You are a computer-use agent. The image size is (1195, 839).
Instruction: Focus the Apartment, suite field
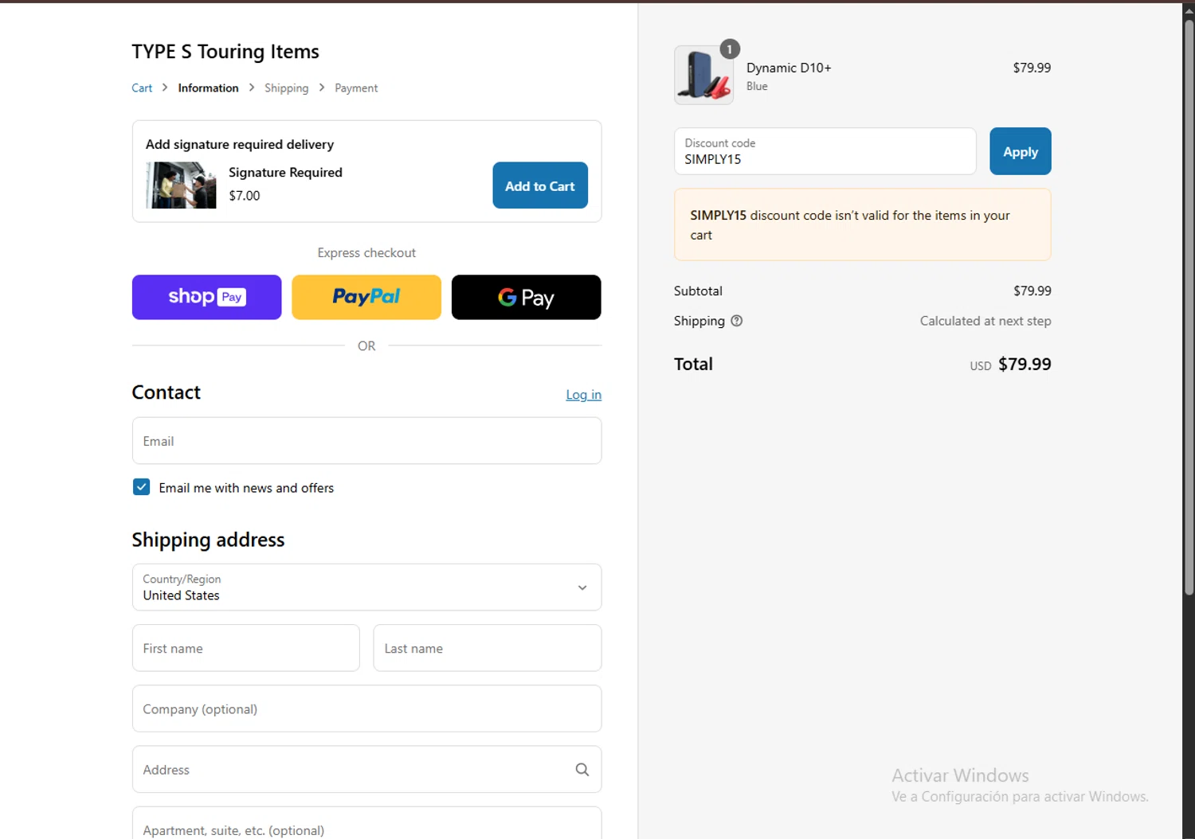coord(366,825)
